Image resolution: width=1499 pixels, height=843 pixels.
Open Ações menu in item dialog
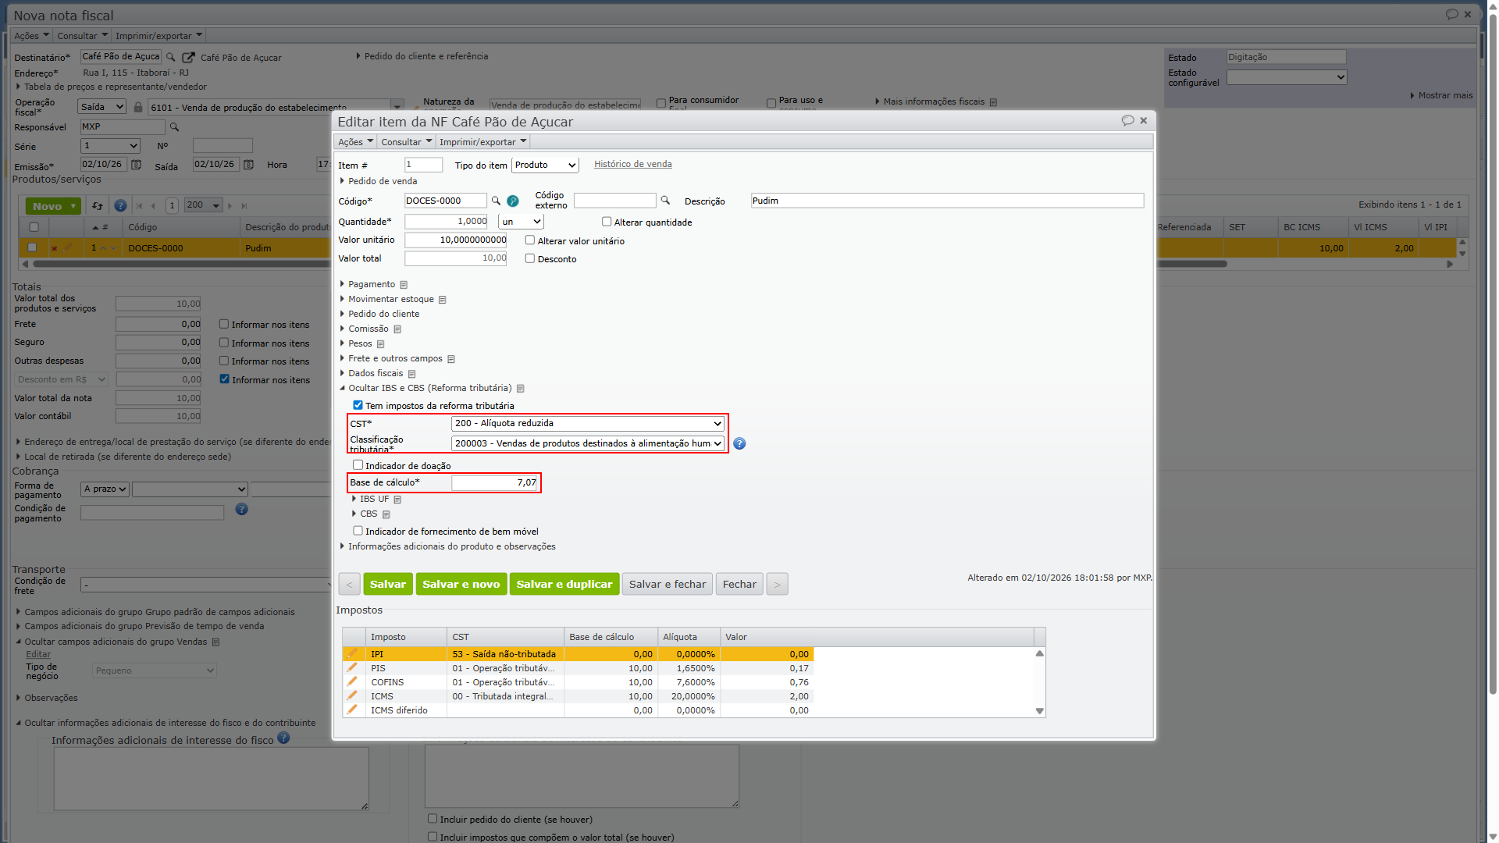click(x=355, y=142)
